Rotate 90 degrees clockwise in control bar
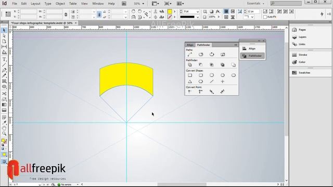Image resolution: width=333 pixels, height=187 pixels. pos(133,11)
